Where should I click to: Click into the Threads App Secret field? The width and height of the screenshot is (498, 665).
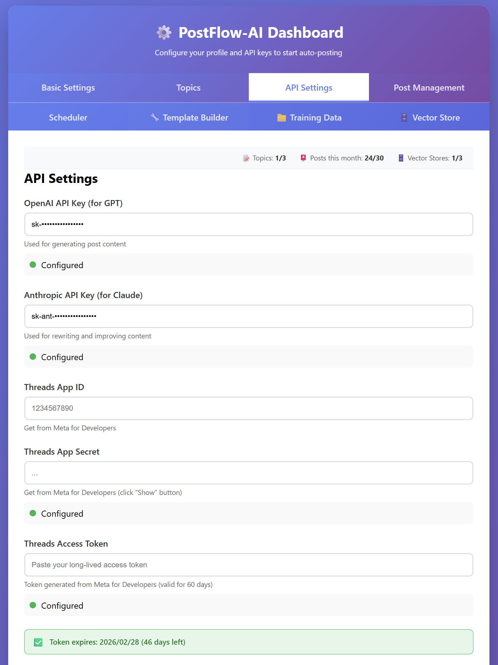coord(249,473)
